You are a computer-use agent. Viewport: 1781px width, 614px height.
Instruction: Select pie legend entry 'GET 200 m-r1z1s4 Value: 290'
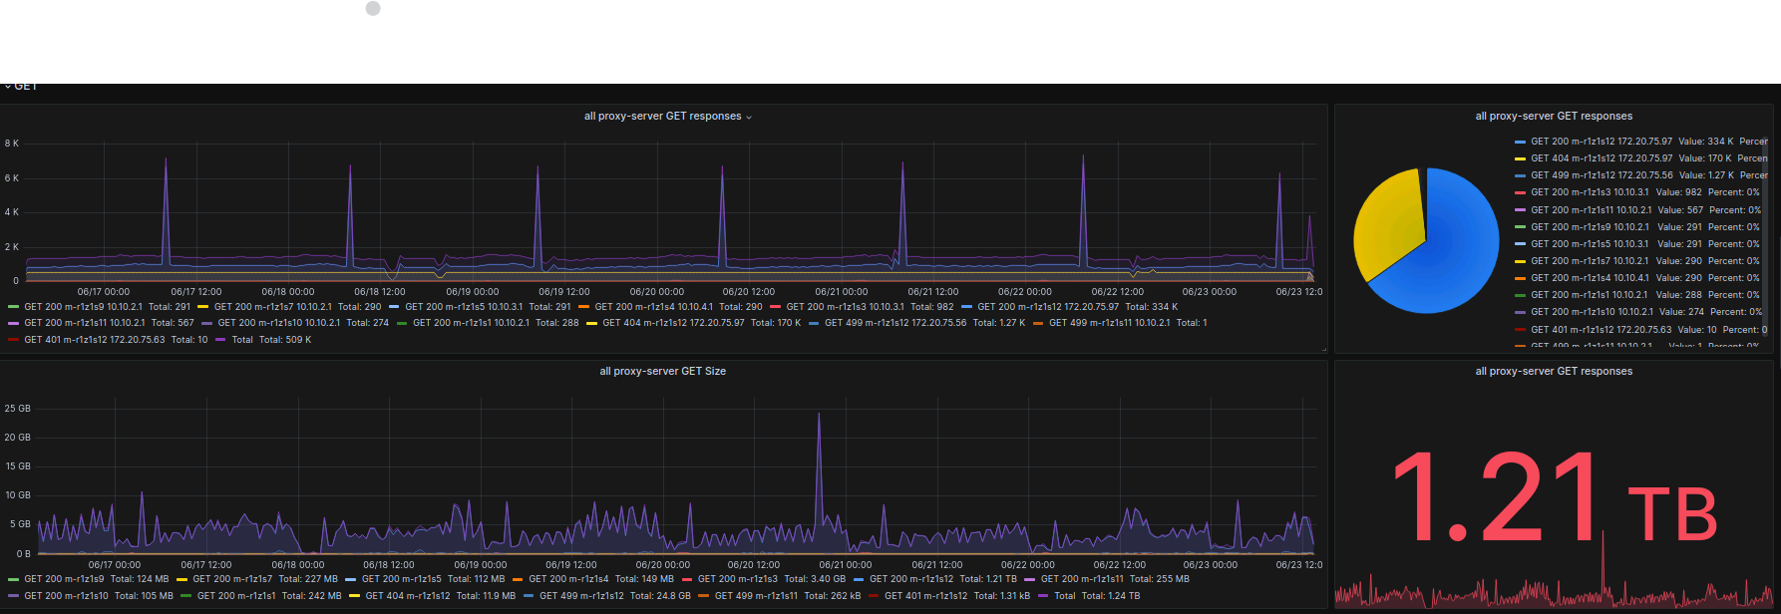[1637, 278]
